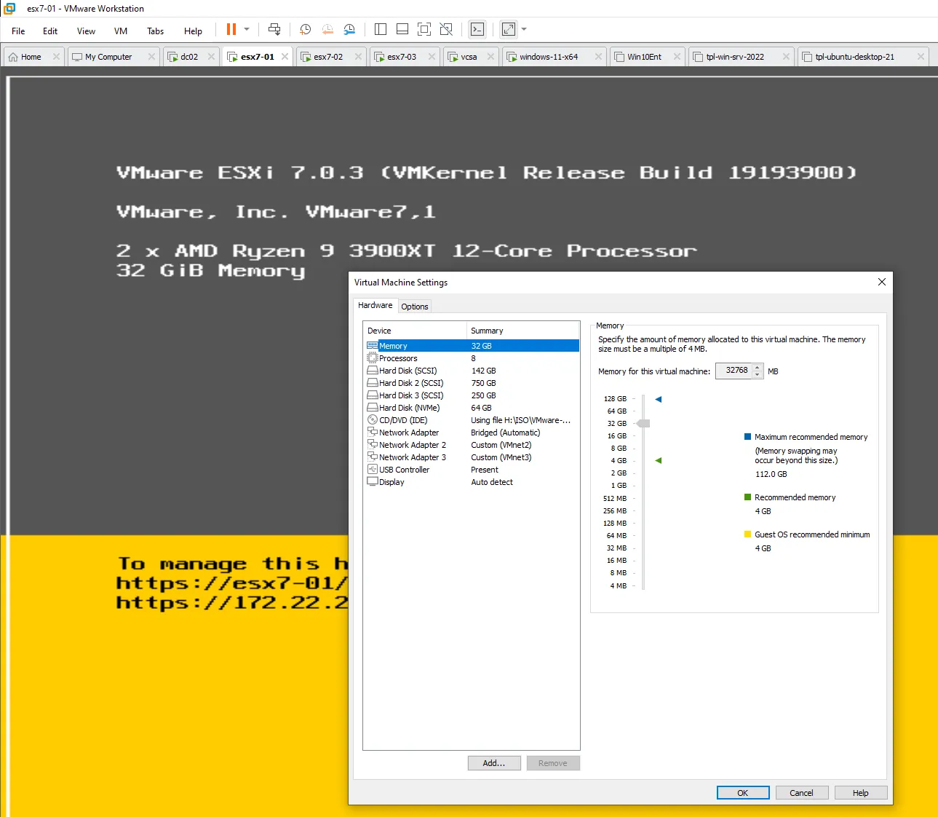Select Hard Disk (SCSI) 142 GB row

pyautogui.click(x=472, y=371)
